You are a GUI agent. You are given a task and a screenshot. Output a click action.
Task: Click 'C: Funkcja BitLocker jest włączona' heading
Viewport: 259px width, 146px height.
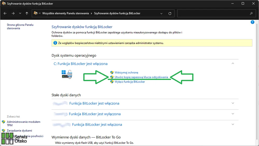click(80, 64)
